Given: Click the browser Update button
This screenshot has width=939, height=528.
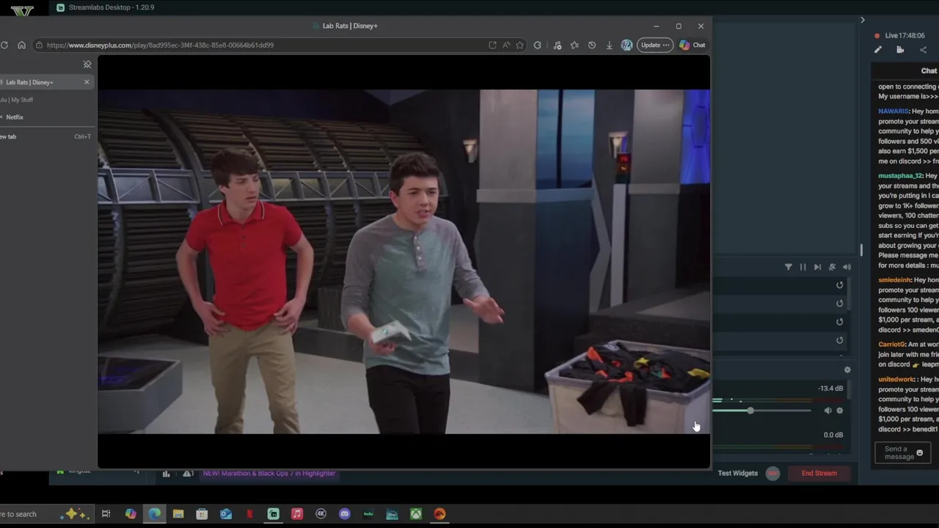Looking at the screenshot, I should (654, 45).
